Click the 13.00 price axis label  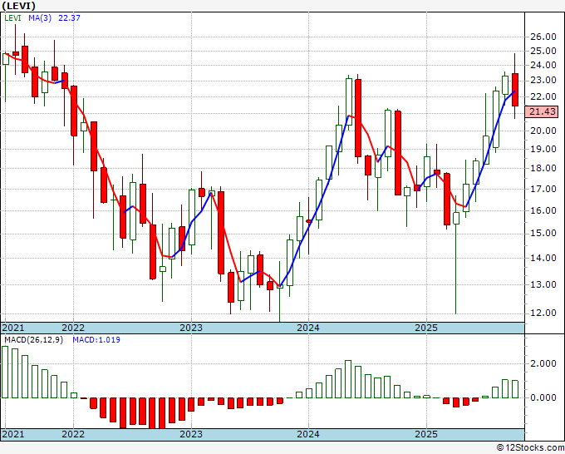(x=543, y=284)
